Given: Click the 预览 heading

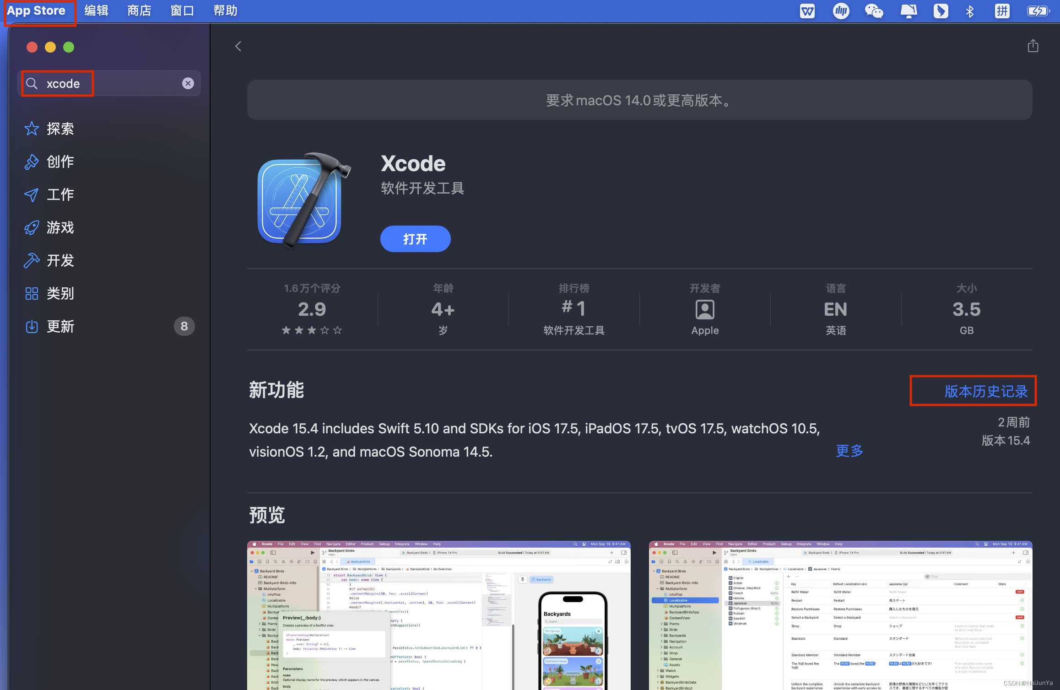Looking at the screenshot, I should 267,515.
